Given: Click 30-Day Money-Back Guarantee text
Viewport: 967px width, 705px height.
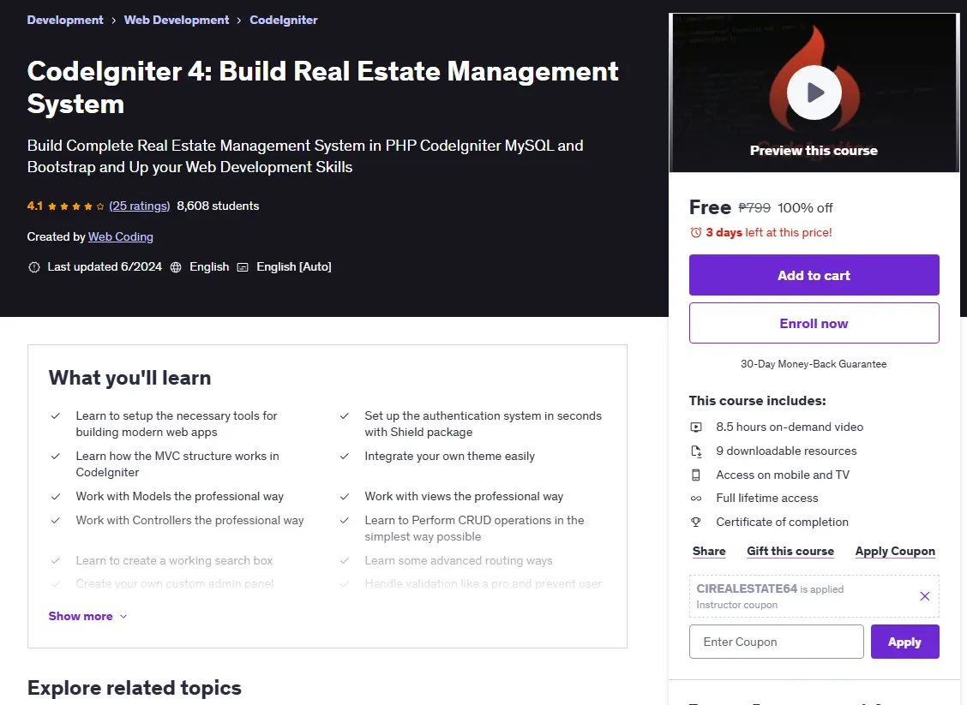Looking at the screenshot, I should click(x=814, y=363).
